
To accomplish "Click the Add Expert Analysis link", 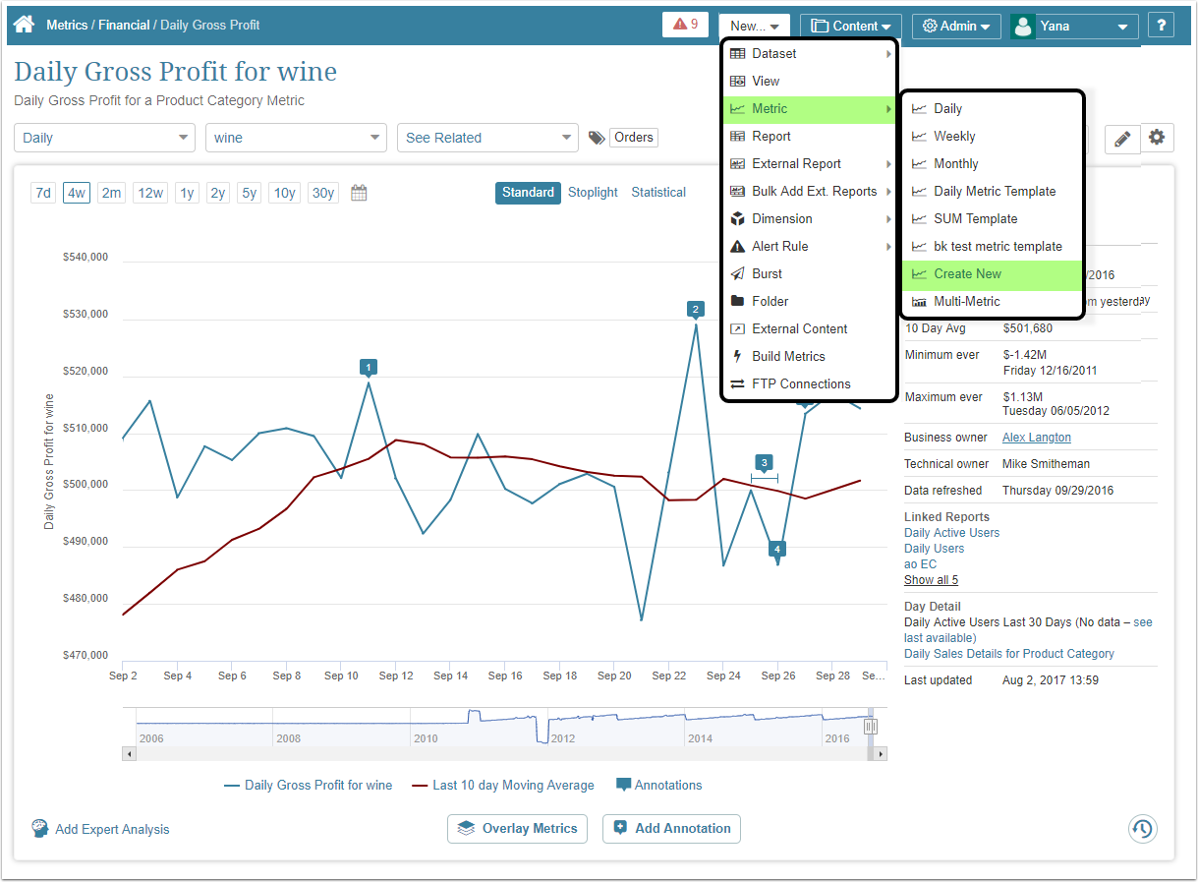I will coord(111,830).
